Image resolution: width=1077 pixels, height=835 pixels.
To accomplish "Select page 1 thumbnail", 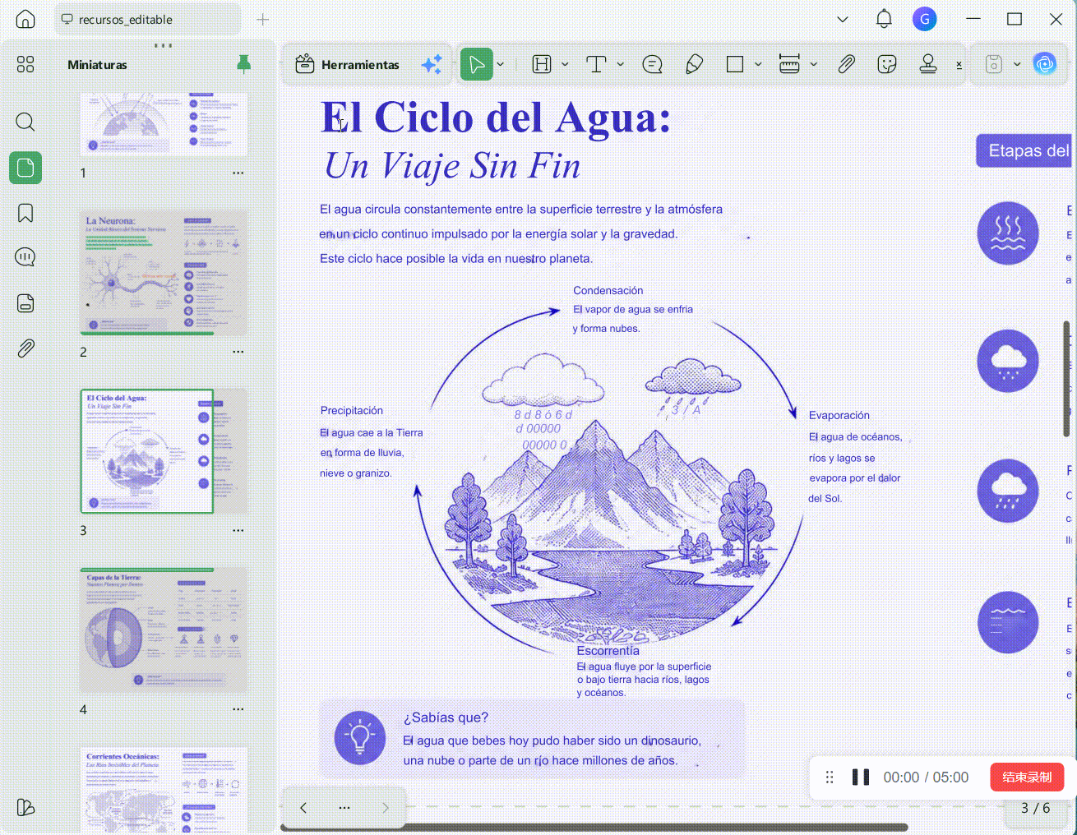I will tap(164, 124).
